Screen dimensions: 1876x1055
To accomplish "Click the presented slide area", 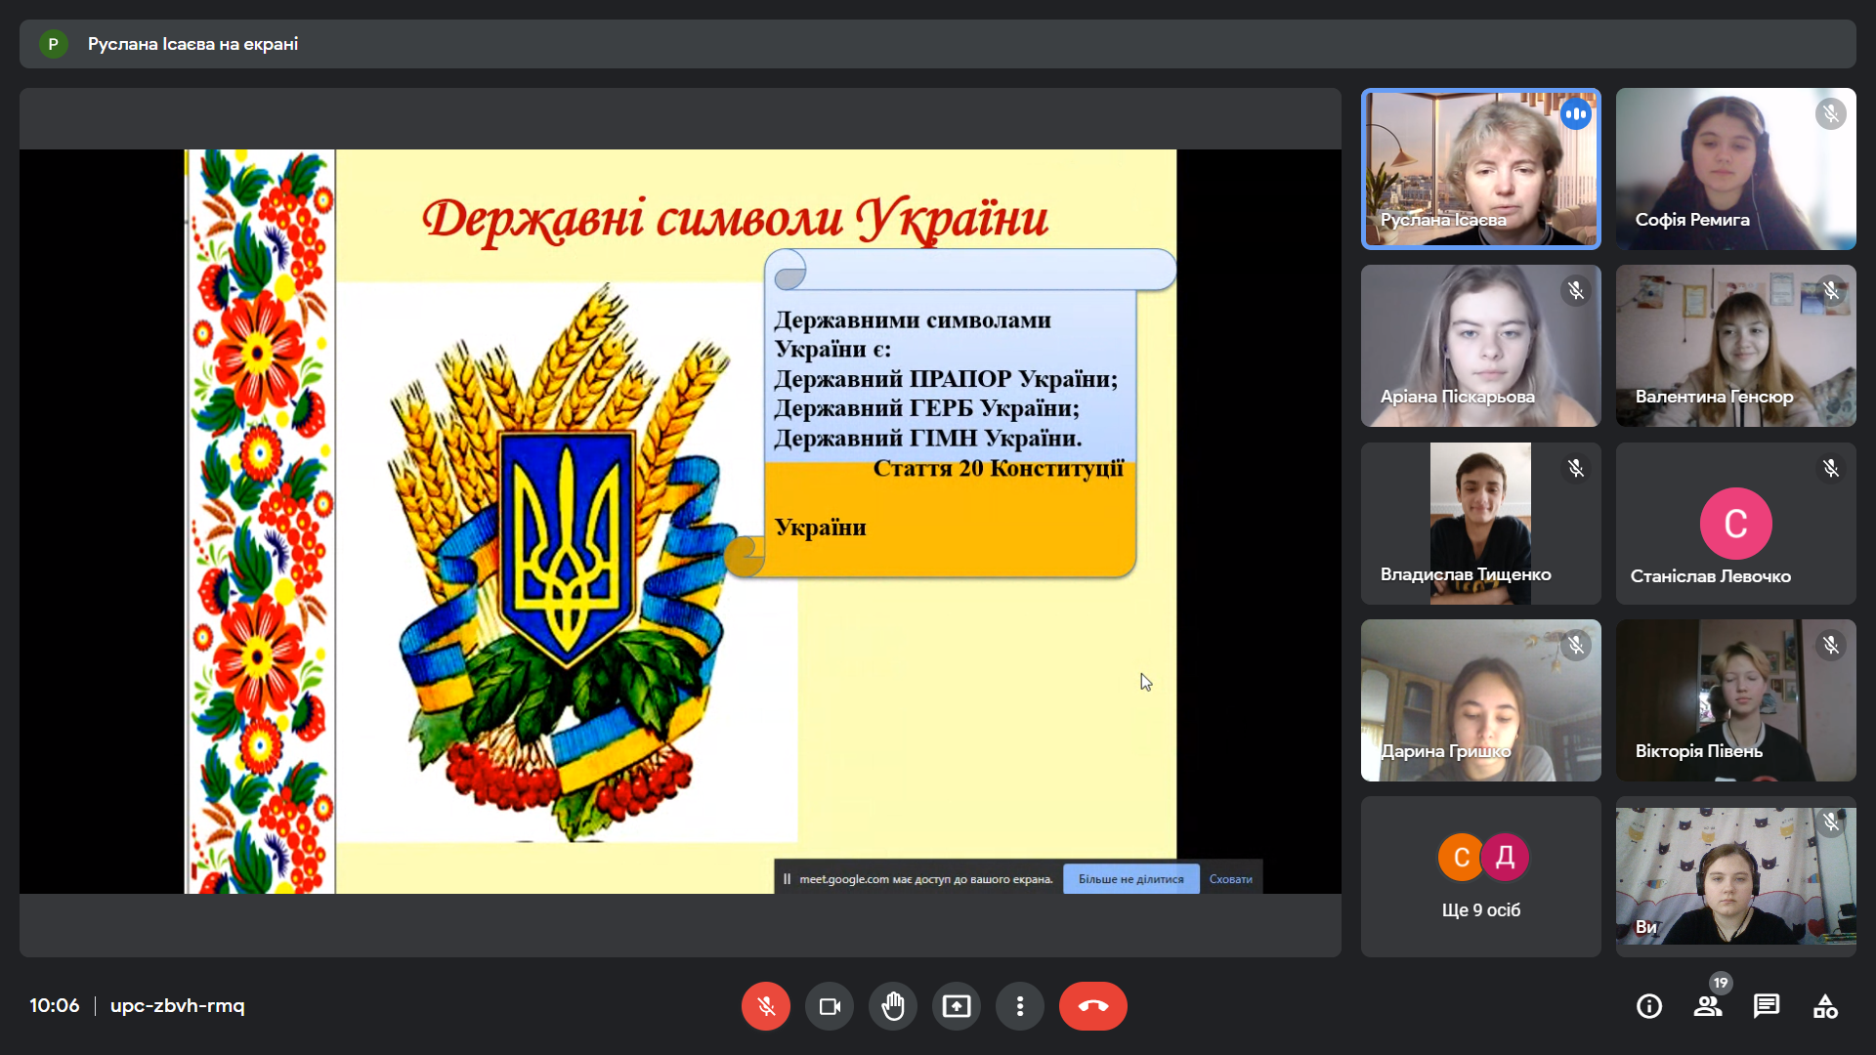I will (680, 521).
